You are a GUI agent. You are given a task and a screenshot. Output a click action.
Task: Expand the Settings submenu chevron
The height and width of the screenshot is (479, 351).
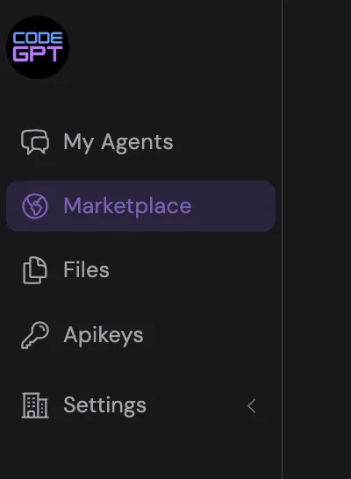pyautogui.click(x=252, y=406)
